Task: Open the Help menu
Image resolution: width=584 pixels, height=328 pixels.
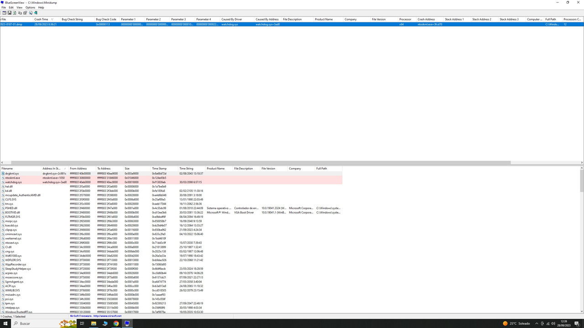Action: [x=41, y=7]
